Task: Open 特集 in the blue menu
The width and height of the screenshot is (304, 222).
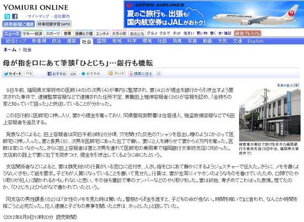Action: (177, 41)
